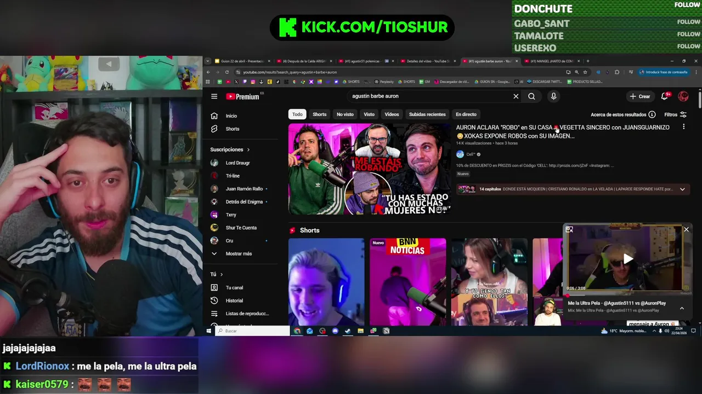Open the YouTube hamburger guide menu
702x394 pixels.
(214, 96)
